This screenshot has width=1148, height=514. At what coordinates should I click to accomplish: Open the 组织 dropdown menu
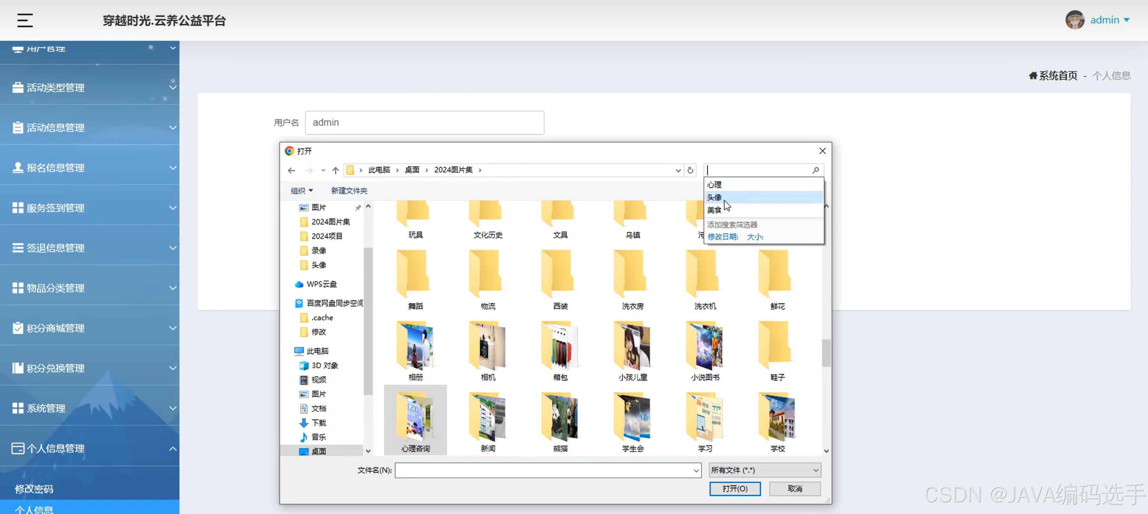[301, 191]
